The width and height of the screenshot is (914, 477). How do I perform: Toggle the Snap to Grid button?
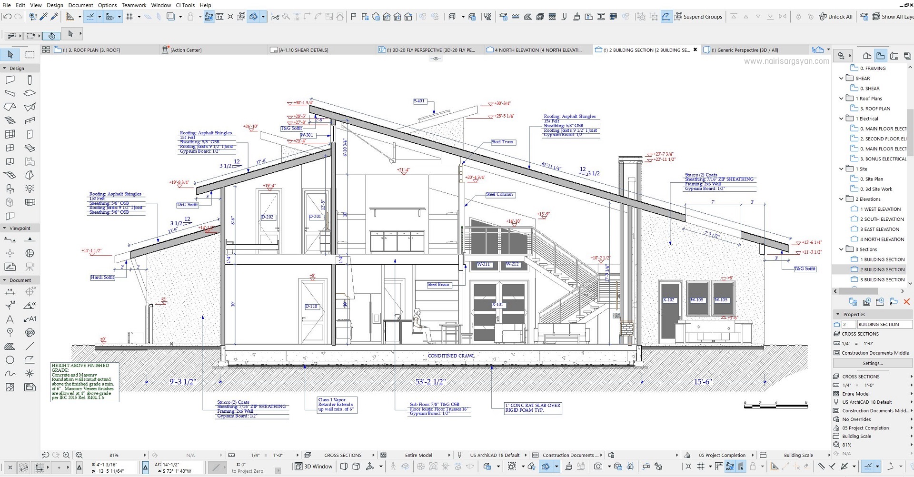click(x=129, y=17)
